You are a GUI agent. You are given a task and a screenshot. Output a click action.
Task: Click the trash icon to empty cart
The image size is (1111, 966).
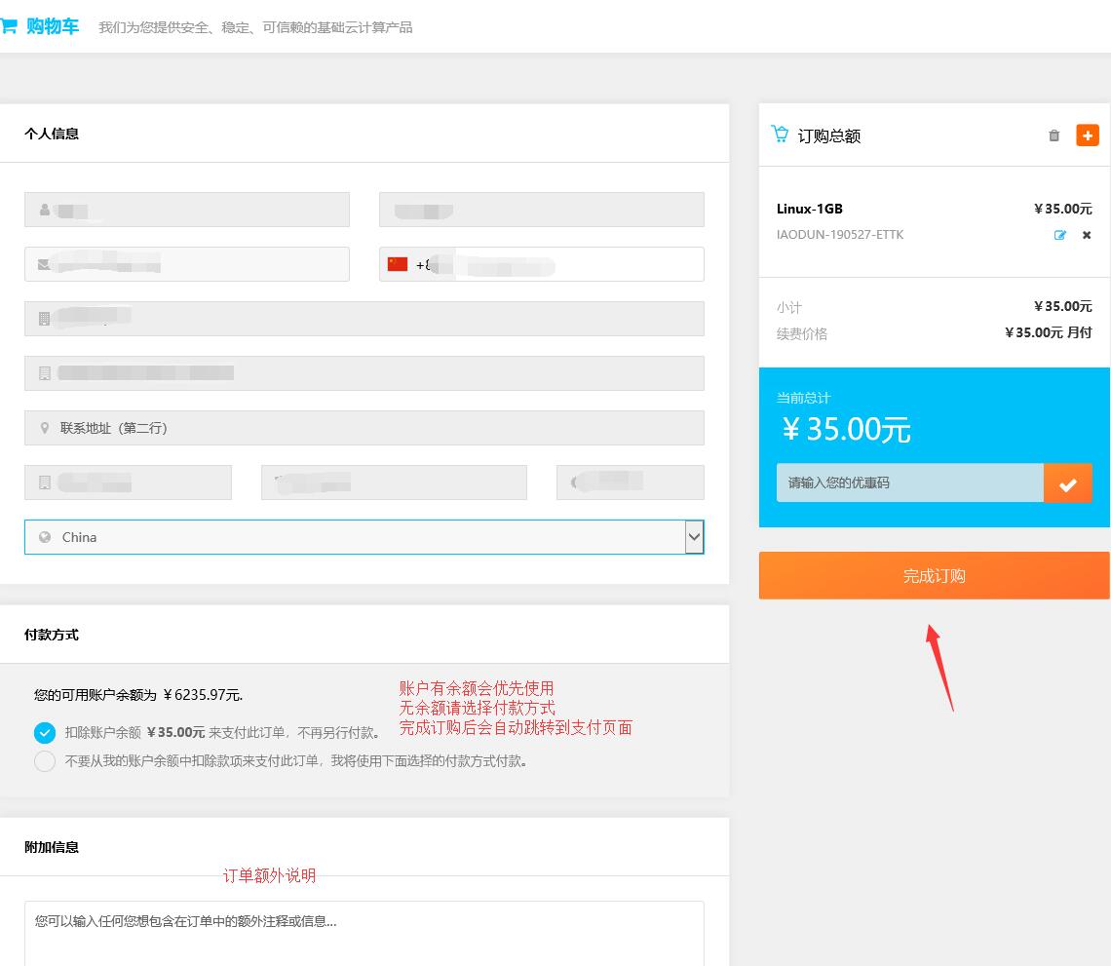click(1054, 135)
